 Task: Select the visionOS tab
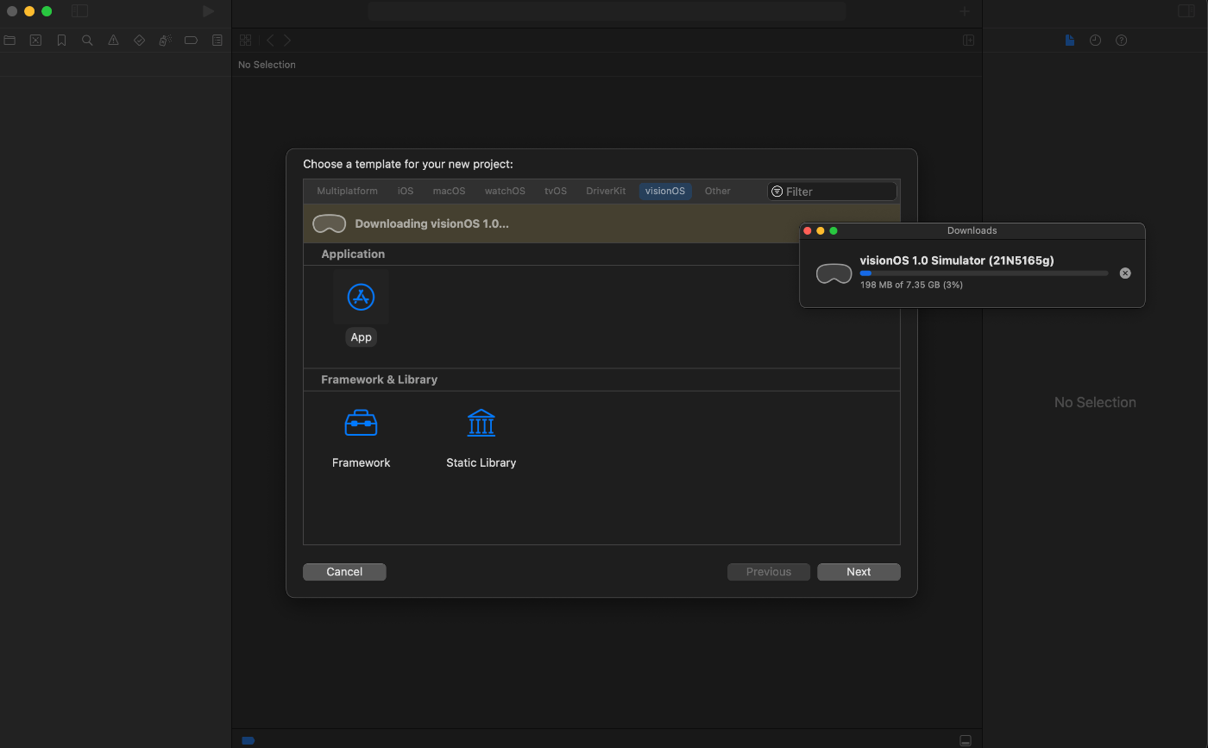(665, 192)
